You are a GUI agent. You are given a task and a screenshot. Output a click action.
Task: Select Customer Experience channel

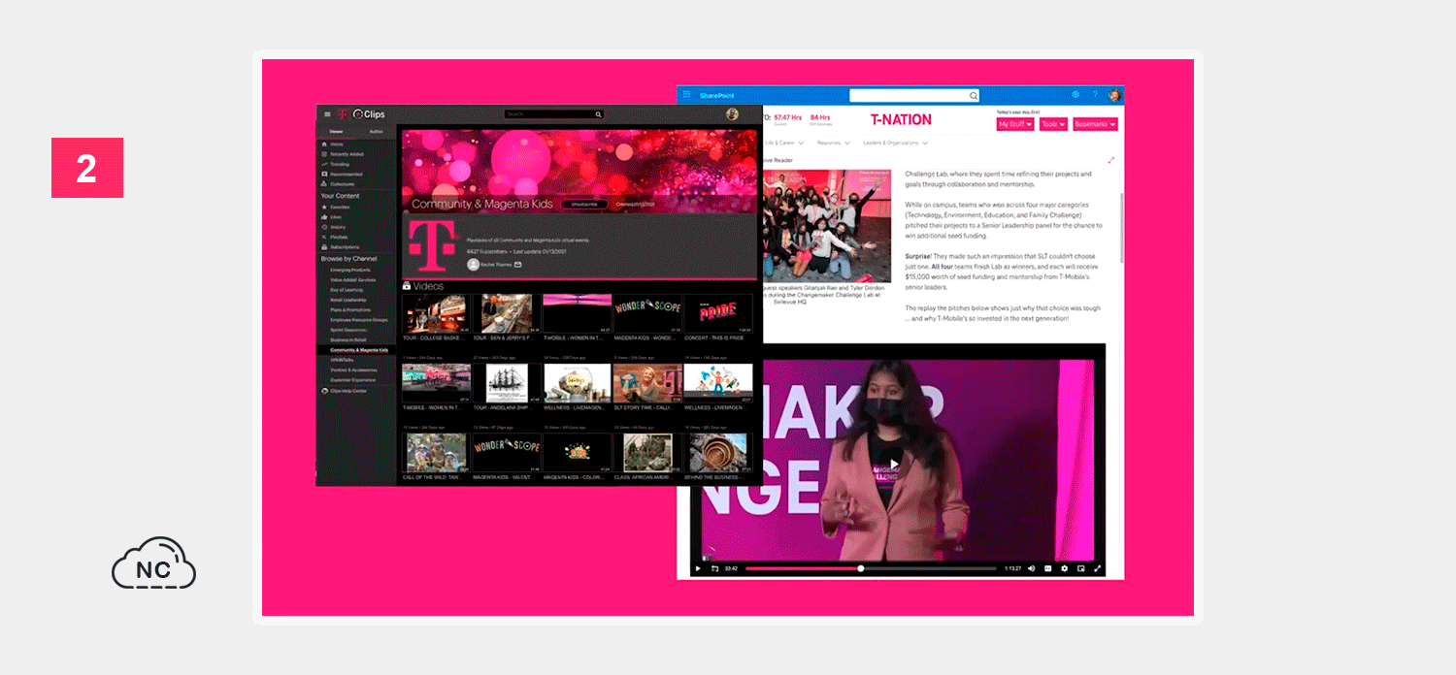click(351, 379)
